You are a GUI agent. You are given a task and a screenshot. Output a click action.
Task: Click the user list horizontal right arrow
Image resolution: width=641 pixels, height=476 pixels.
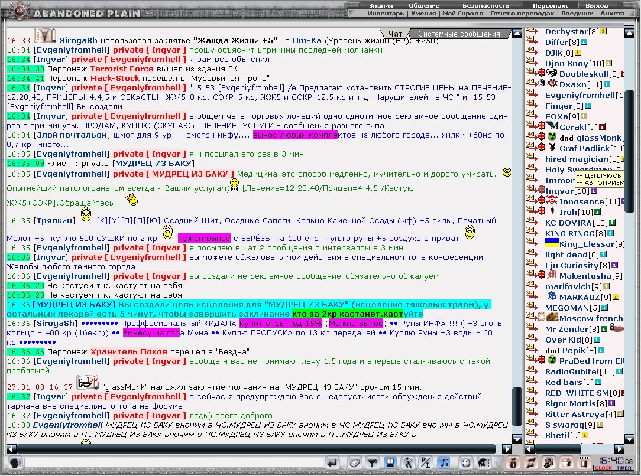point(619,449)
